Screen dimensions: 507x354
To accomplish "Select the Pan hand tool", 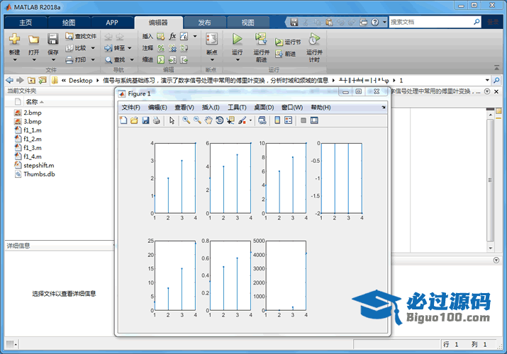I will tap(208, 120).
